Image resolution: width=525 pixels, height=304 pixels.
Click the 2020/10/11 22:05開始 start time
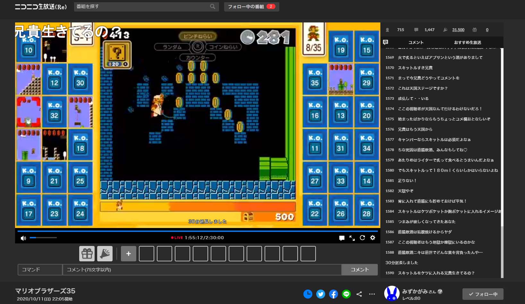click(45, 299)
